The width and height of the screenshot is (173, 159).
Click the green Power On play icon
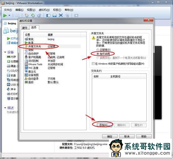5,16
